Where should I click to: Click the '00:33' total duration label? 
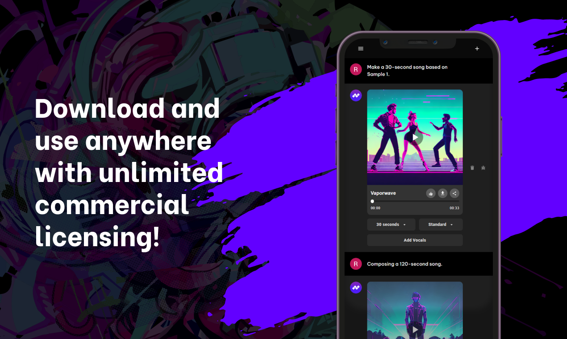click(x=454, y=208)
